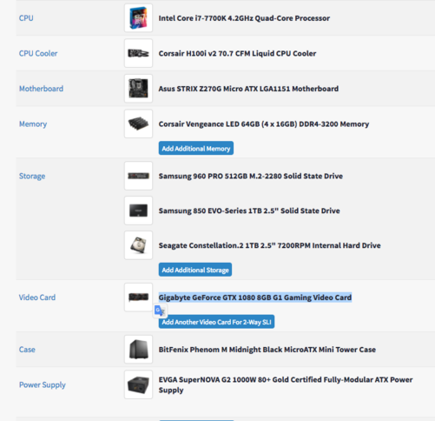Image resolution: width=435 pixels, height=421 pixels.
Task: Click the EVGA SuperNOVA power supply image
Action: pos(138,384)
